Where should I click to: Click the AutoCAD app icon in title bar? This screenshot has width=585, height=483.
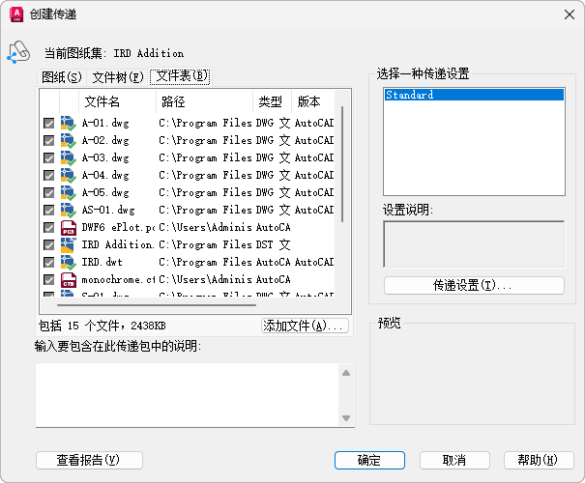pyautogui.click(x=16, y=14)
